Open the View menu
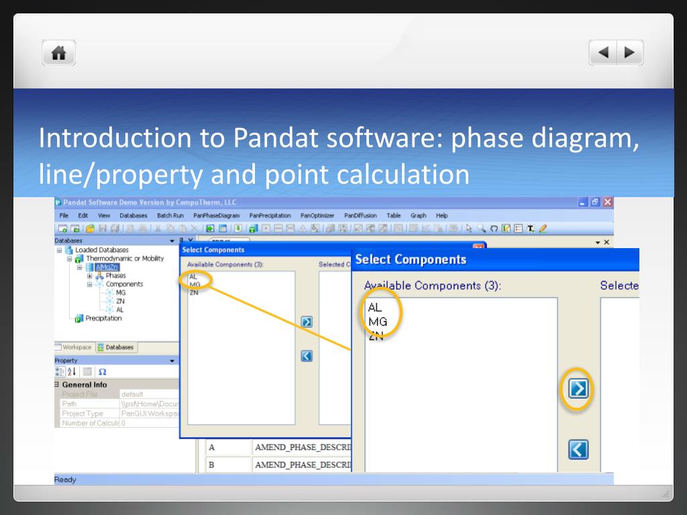Screen dimensions: 687x515 [104, 215]
